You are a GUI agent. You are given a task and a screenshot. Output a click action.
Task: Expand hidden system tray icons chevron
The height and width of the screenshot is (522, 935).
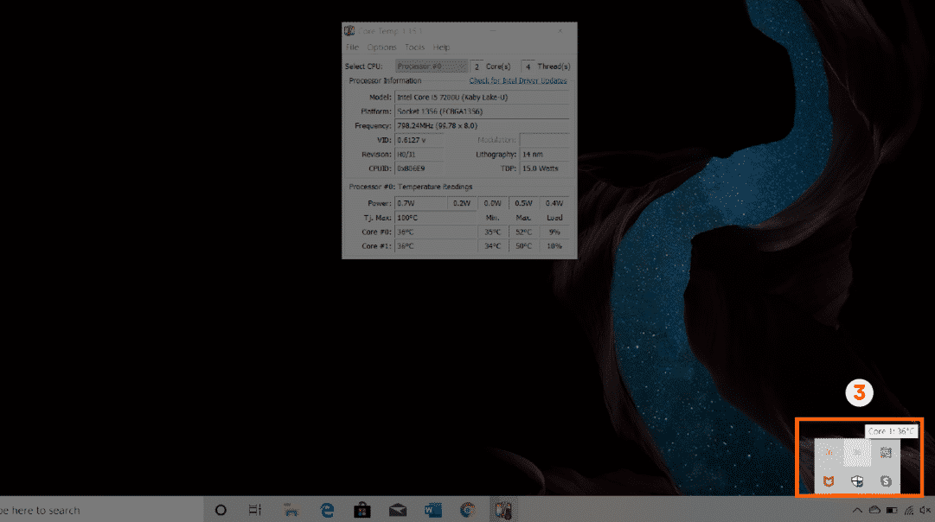tap(857, 510)
